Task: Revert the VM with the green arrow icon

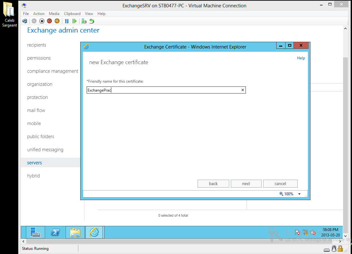Action: (92, 21)
